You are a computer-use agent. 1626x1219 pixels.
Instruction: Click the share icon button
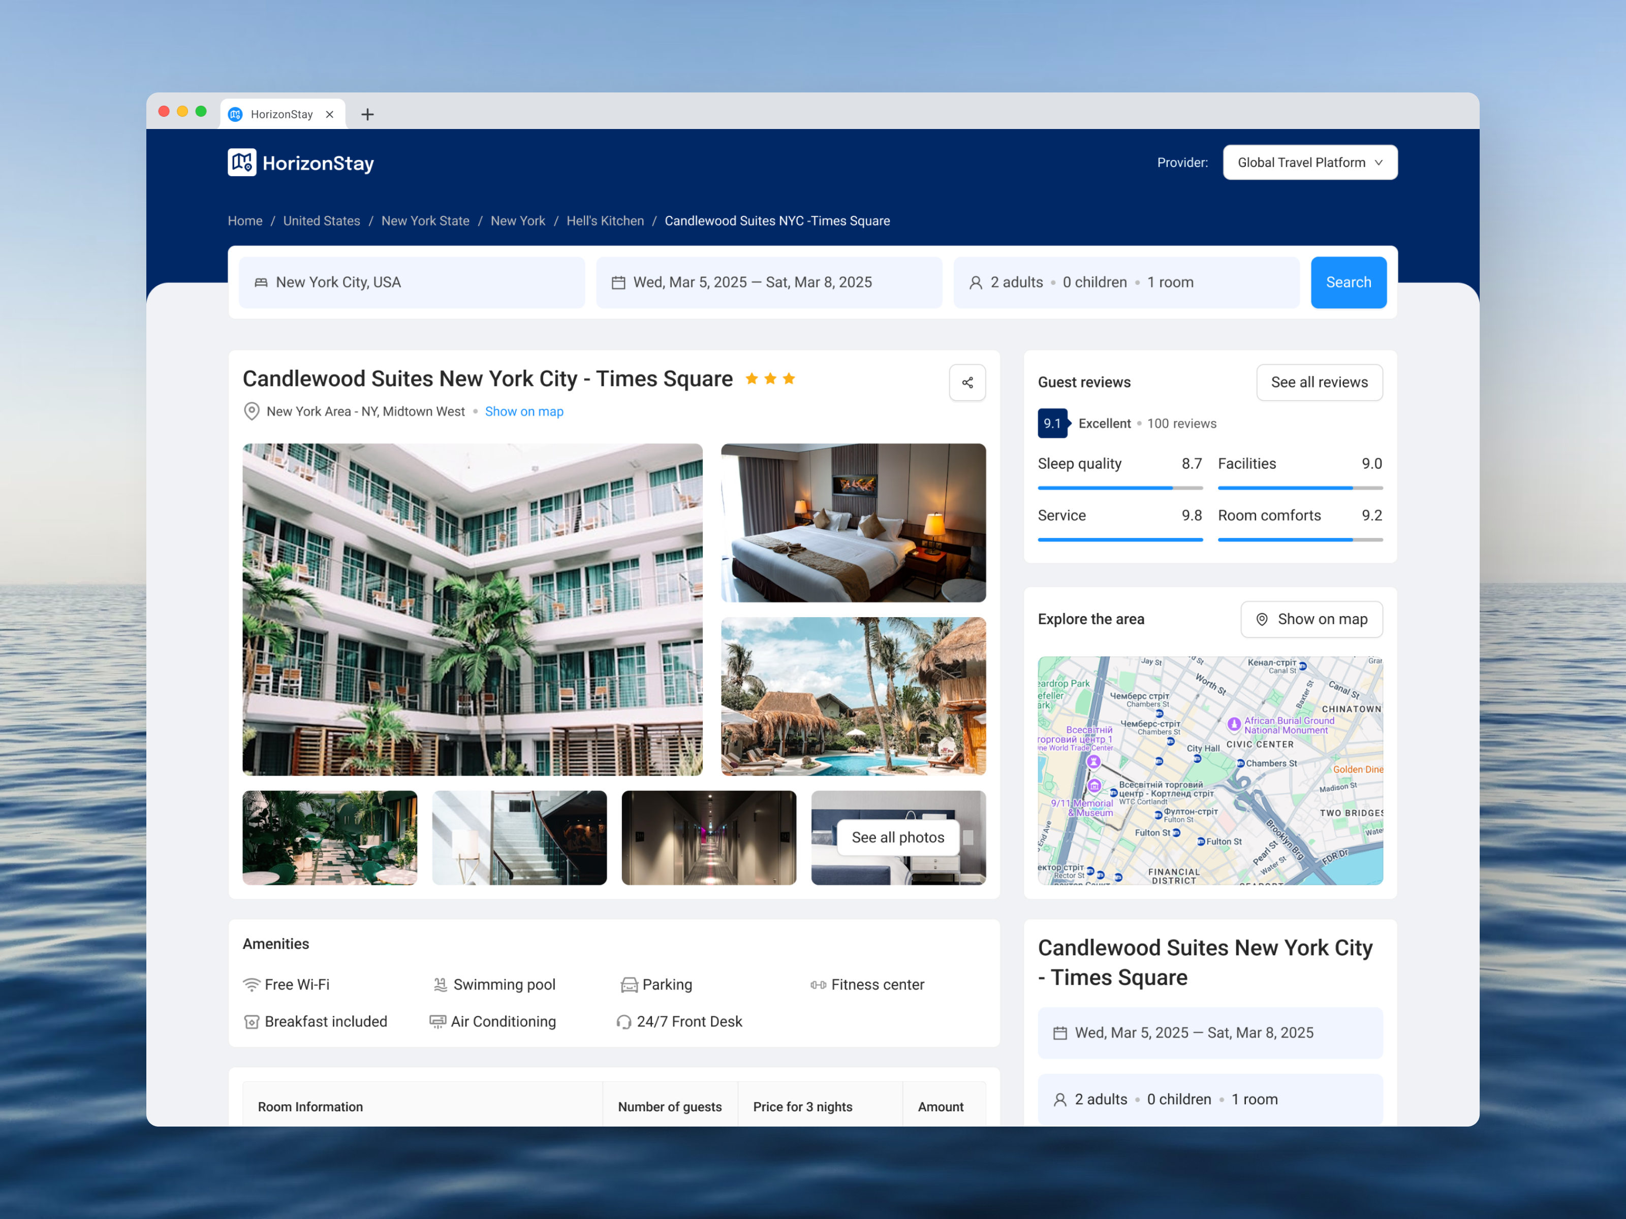[967, 382]
